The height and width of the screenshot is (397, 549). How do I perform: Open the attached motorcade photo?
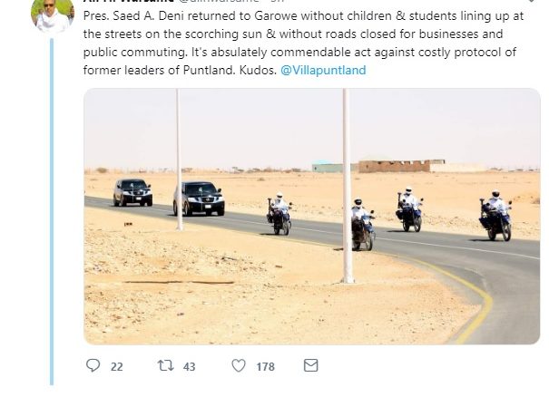(311, 217)
